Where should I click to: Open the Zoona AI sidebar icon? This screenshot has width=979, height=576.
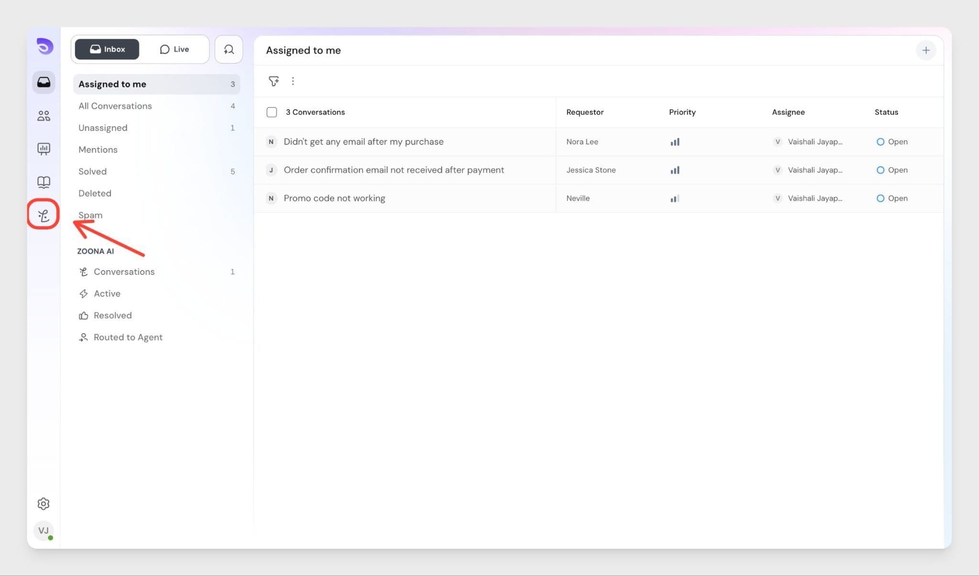[x=44, y=216]
